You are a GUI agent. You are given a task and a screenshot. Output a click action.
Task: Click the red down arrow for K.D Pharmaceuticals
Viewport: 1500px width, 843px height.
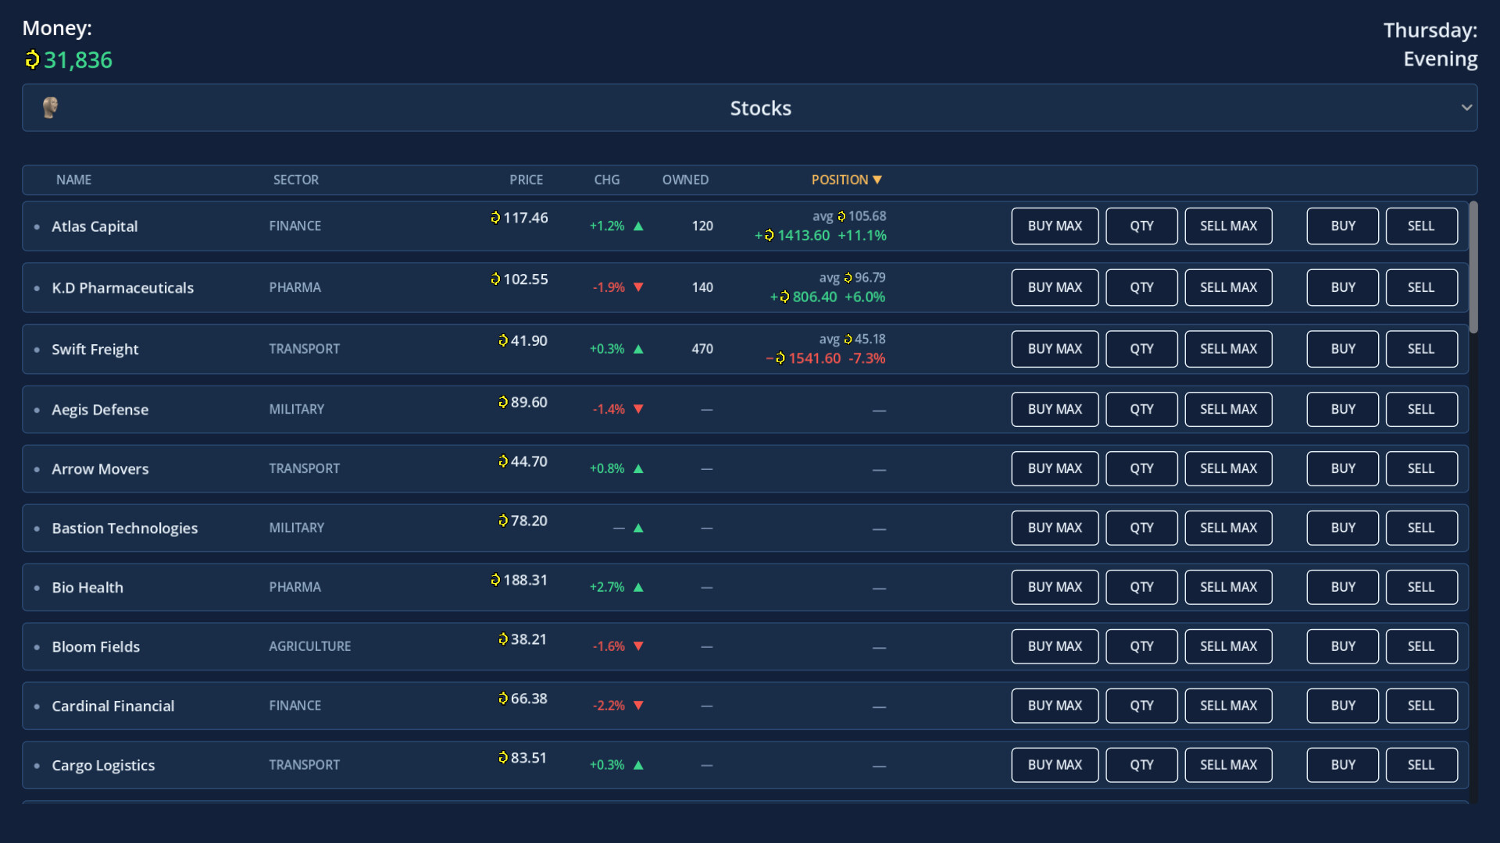tap(638, 287)
